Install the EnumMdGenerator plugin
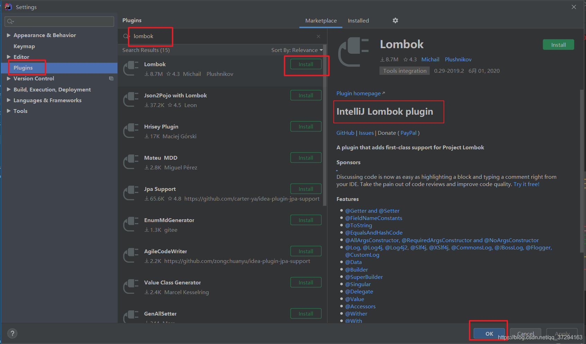The height and width of the screenshot is (344, 586). tap(306, 220)
